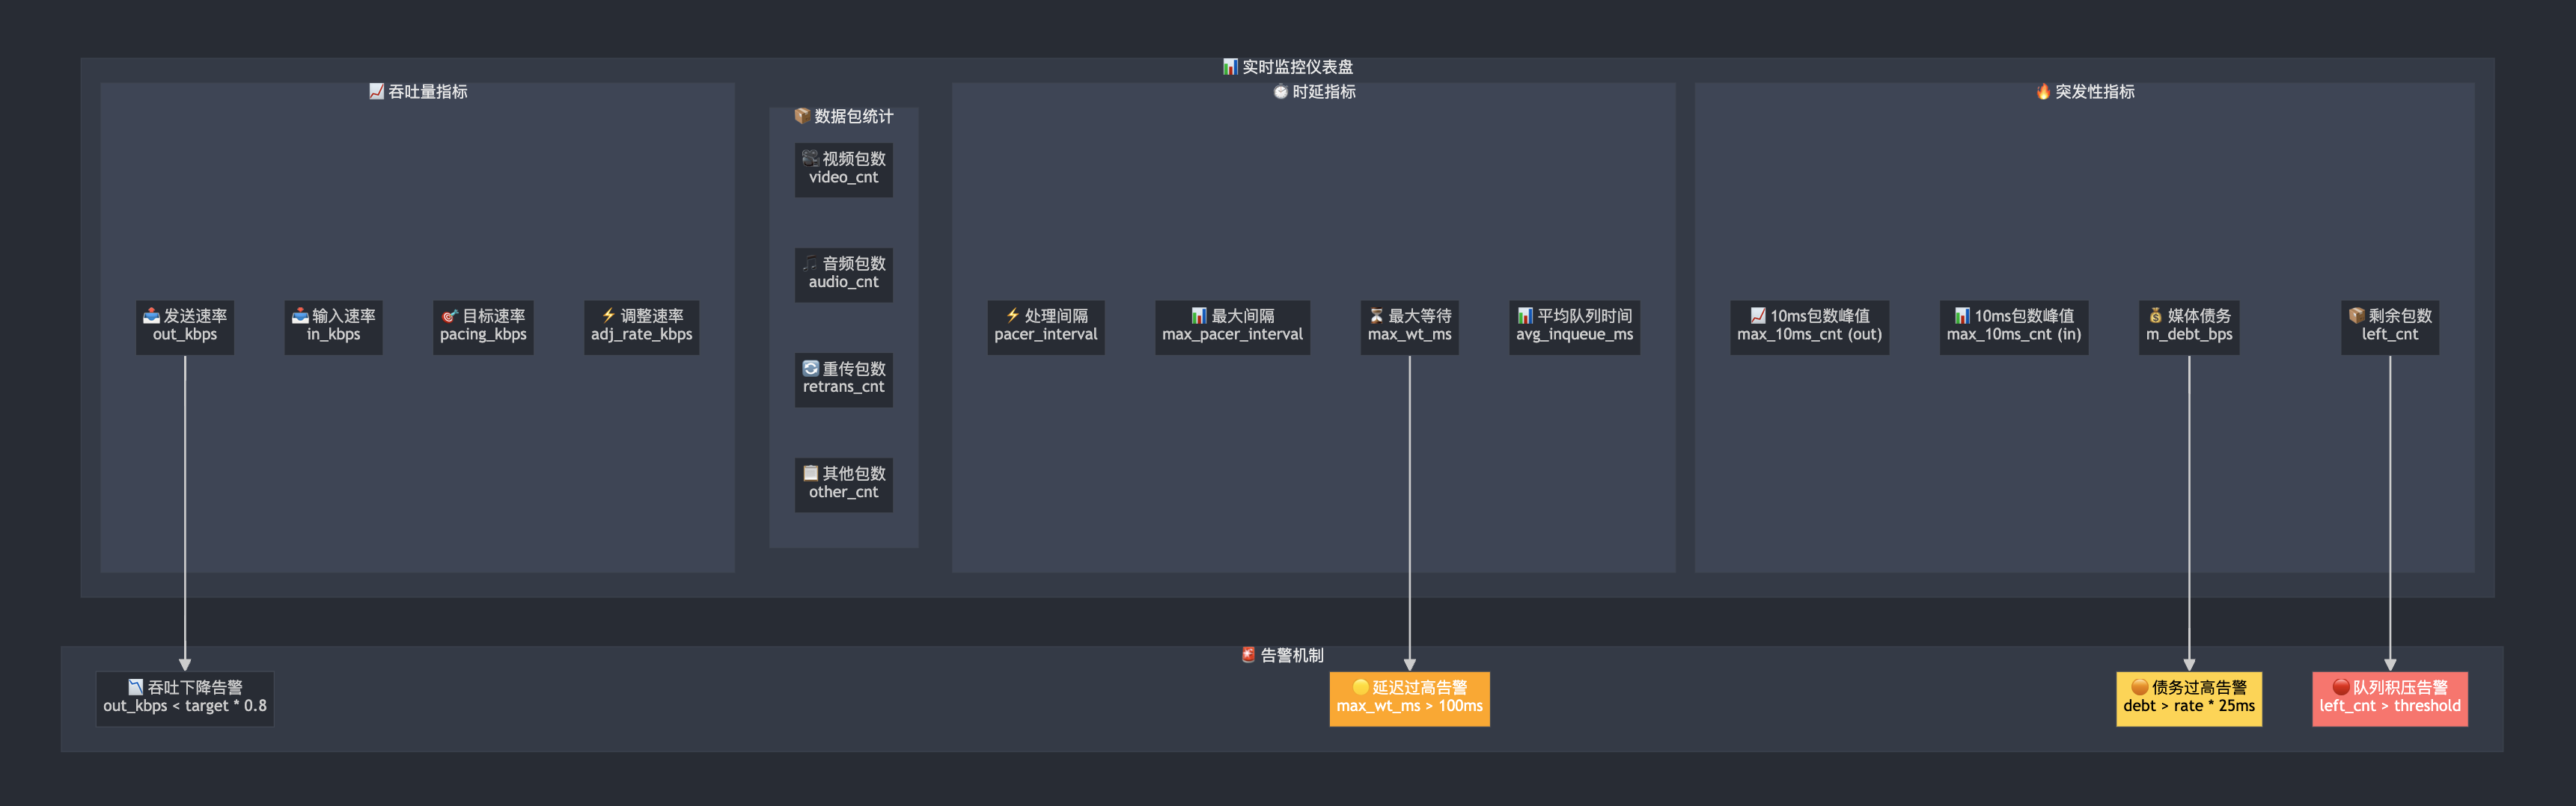2576x806 pixels.
Task: Click the clipboard icon in 其他包数
Action: (810, 473)
